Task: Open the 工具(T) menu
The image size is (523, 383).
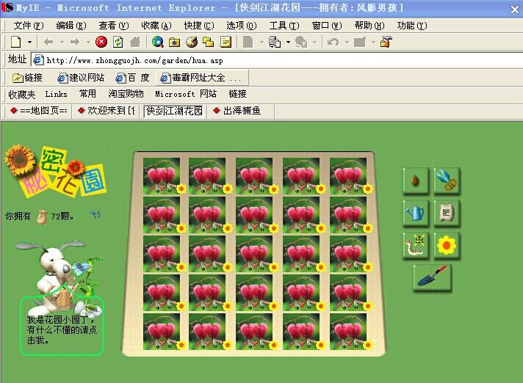Action: coord(284,26)
